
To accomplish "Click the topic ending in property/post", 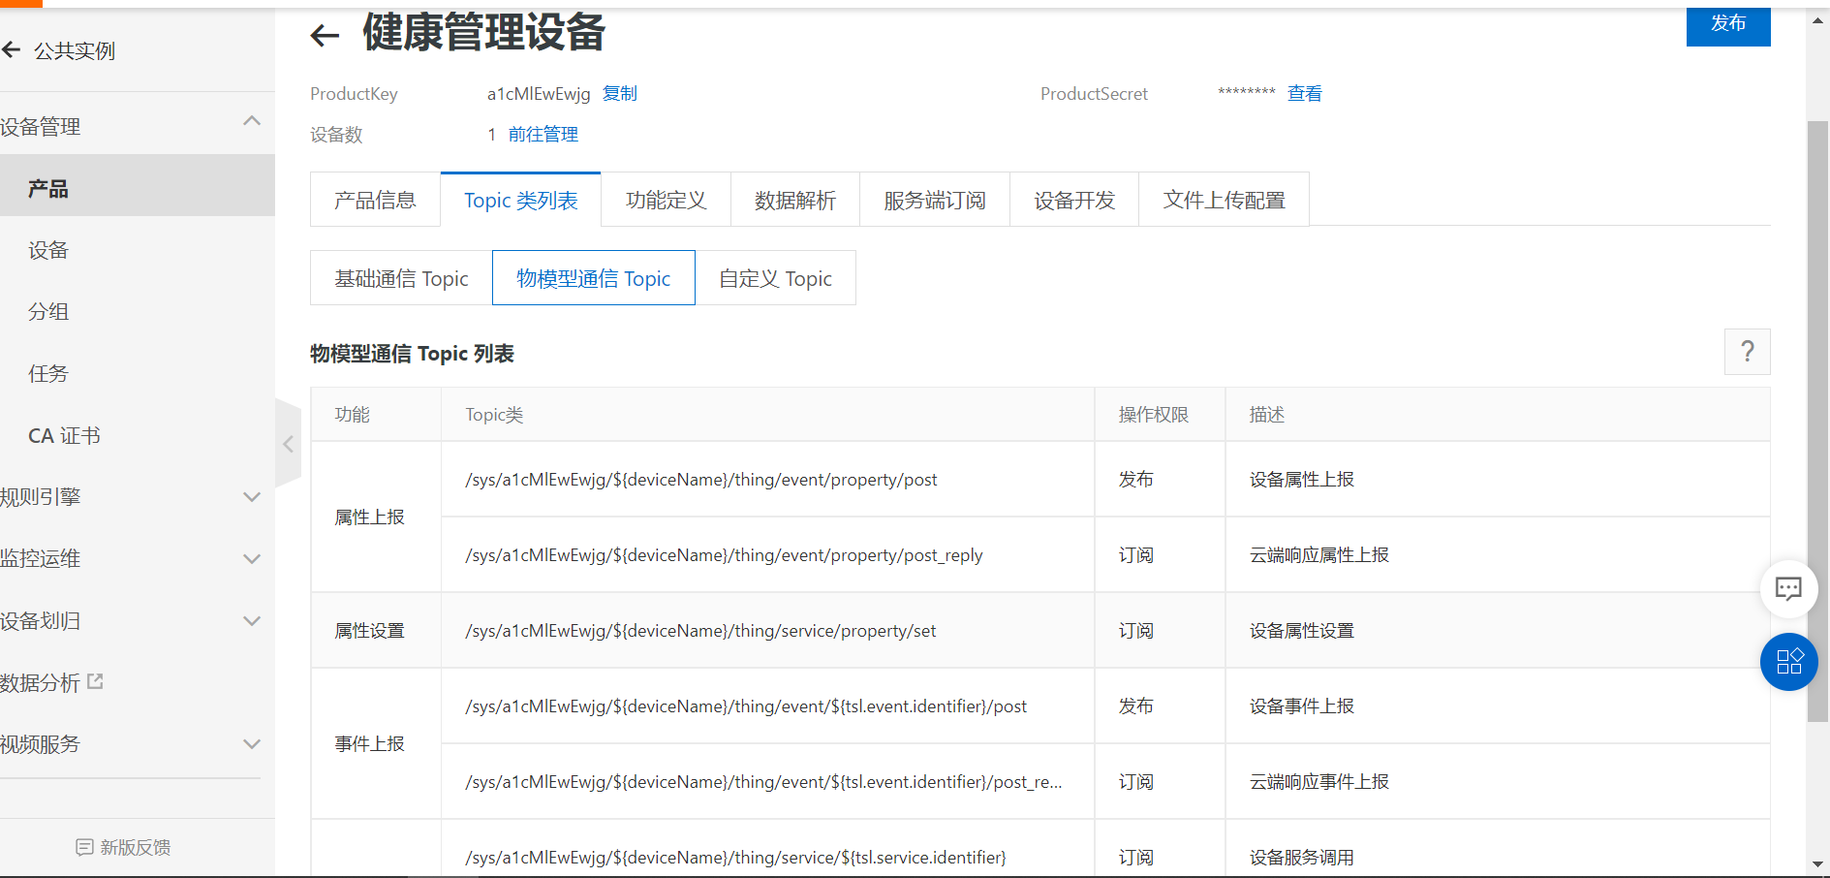I will [701, 480].
